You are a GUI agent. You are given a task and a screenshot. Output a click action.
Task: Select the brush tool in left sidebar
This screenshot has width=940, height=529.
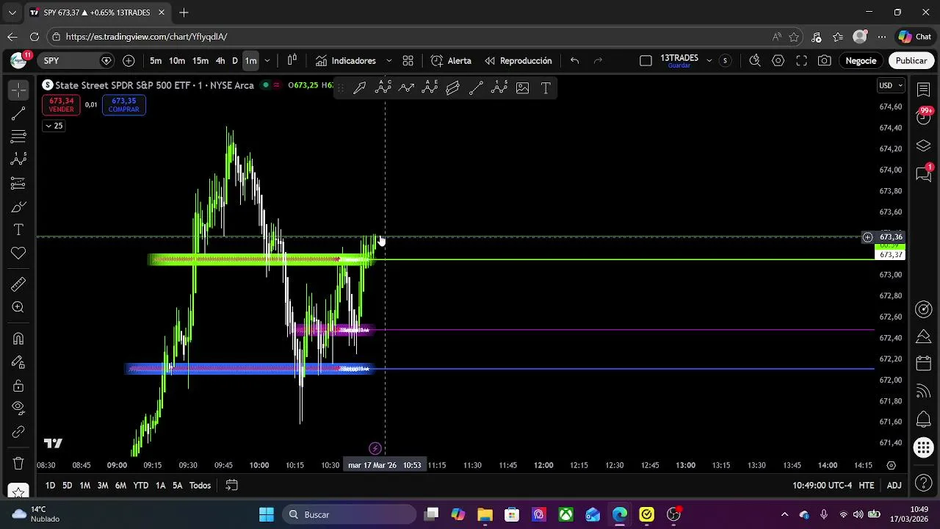(x=18, y=207)
